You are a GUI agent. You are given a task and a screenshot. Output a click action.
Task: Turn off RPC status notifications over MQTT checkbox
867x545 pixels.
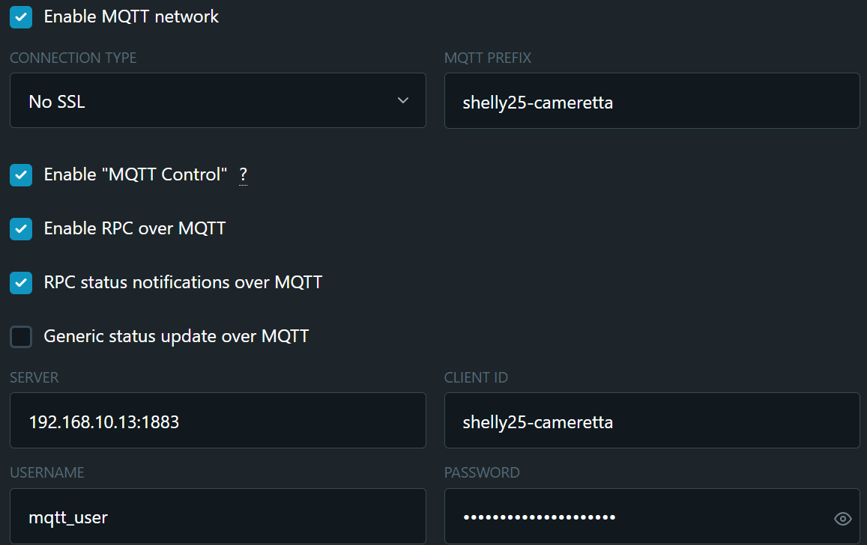[x=21, y=283]
